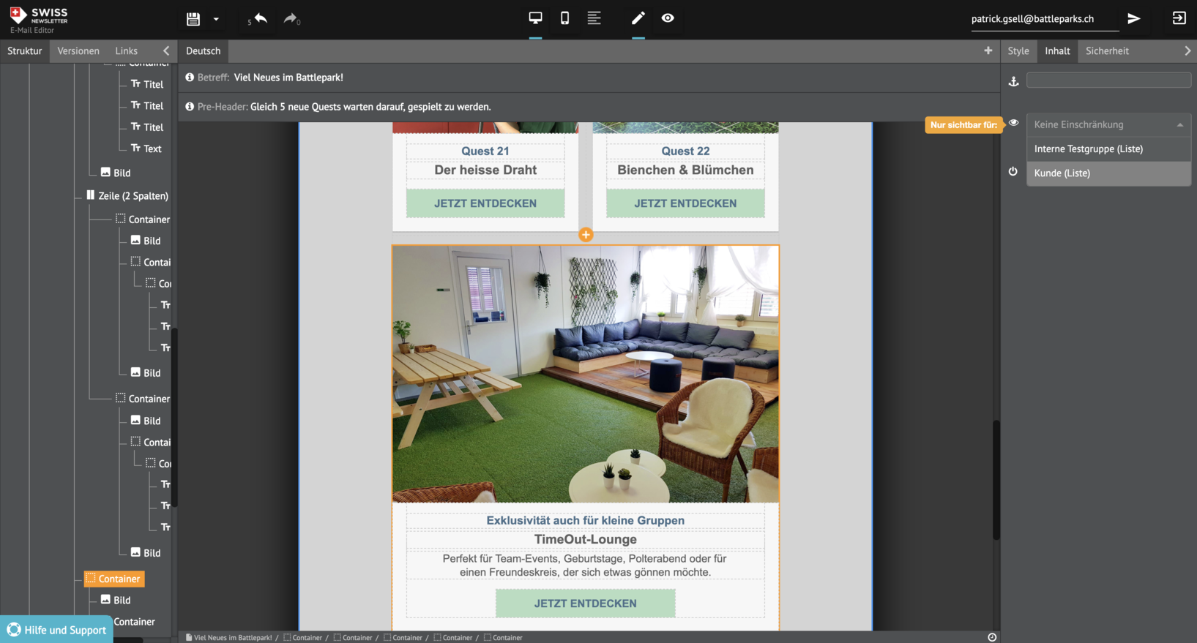Collapse the left structure panel
Screen dimensions: 1197x643
166,51
